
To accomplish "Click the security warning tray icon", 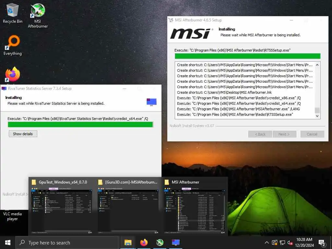I will tap(275, 243).
